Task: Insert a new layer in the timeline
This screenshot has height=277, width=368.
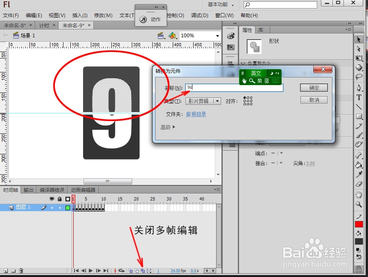Action: pyautogui.click(x=6, y=270)
